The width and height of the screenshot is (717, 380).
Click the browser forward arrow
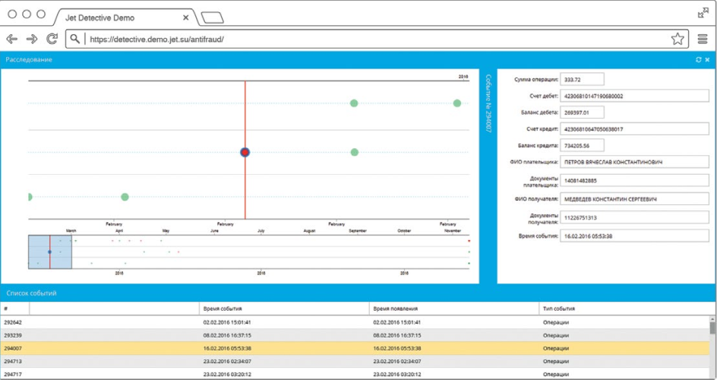(32, 39)
